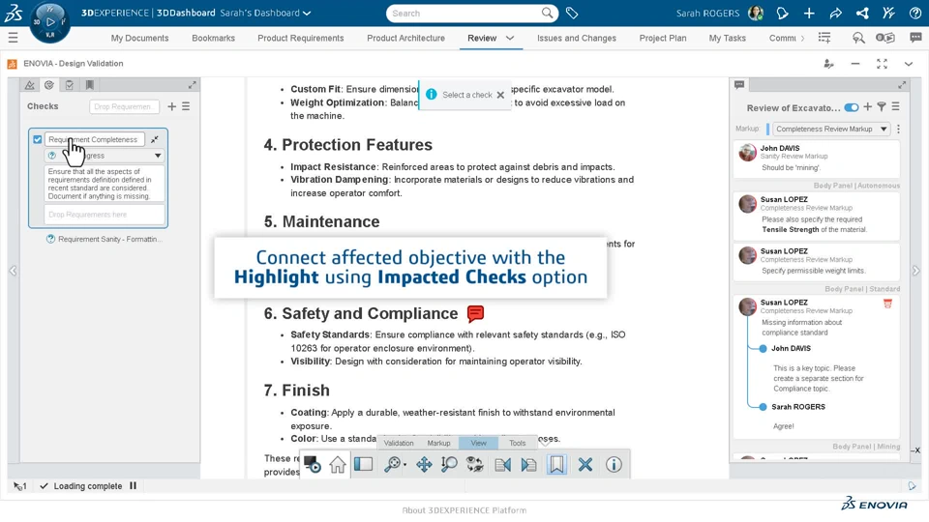Click Sarah Rogers profile avatar
Viewport: 929px width, 522px height.
756,13
